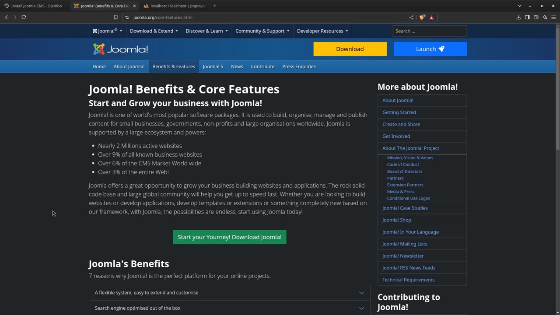Open site settings icon left of joomla.org URL
The height and width of the screenshot is (315, 560).
(x=127, y=17)
